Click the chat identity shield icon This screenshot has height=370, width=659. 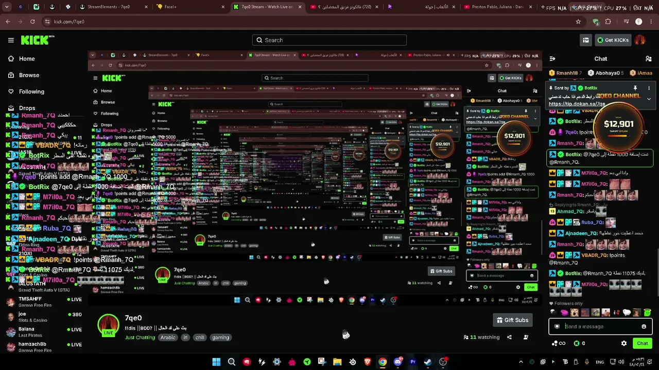[x=557, y=326]
